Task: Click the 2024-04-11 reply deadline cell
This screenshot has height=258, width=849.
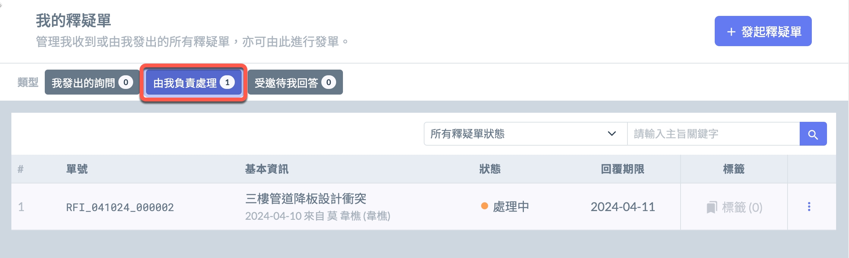Action: (x=623, y=207)
